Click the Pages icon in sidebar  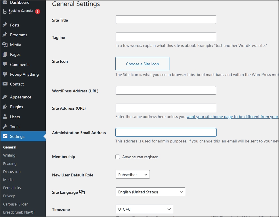pyautogui.click(x=5, y=54)
